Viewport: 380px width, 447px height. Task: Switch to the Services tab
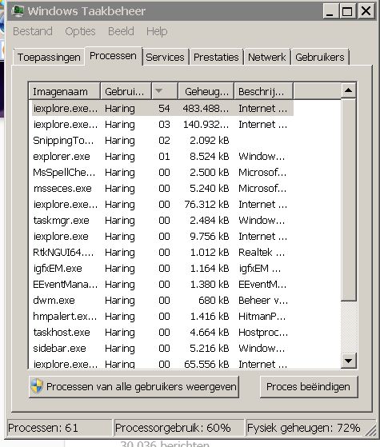click(165, 57)
